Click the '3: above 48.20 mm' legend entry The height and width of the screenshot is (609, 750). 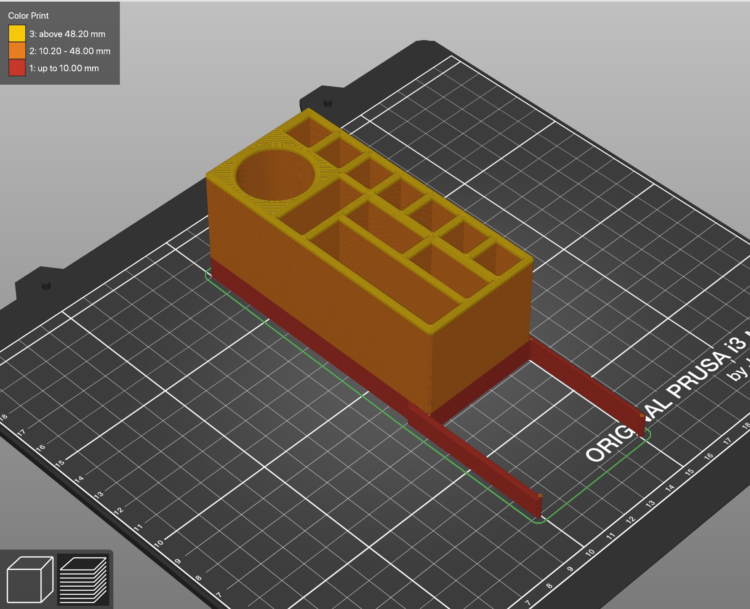coord(67,34)
